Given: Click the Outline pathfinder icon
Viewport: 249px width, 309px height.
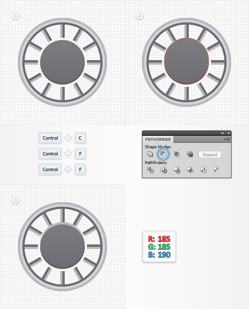Looking at the screenshot, I should [x=203, y=170].
